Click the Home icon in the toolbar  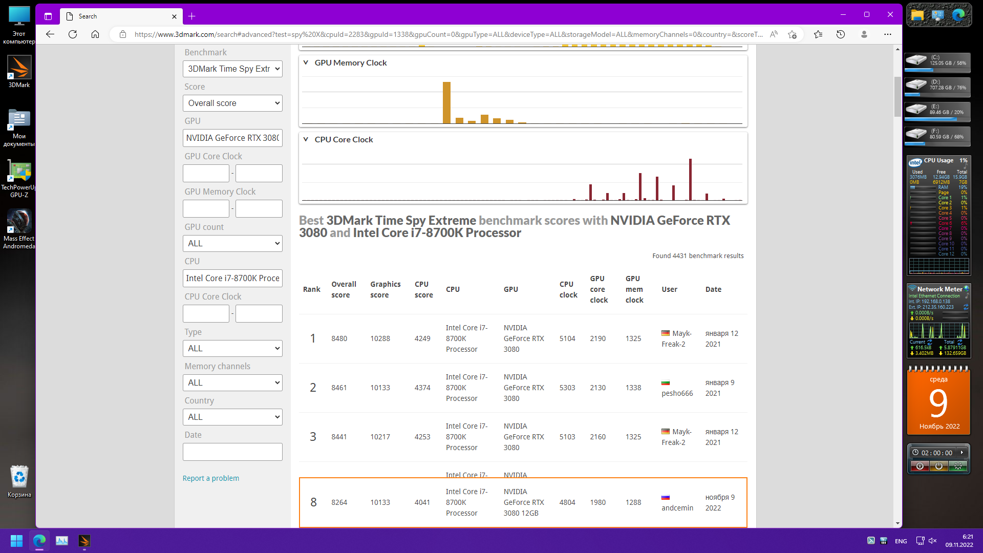click(95, 34)
